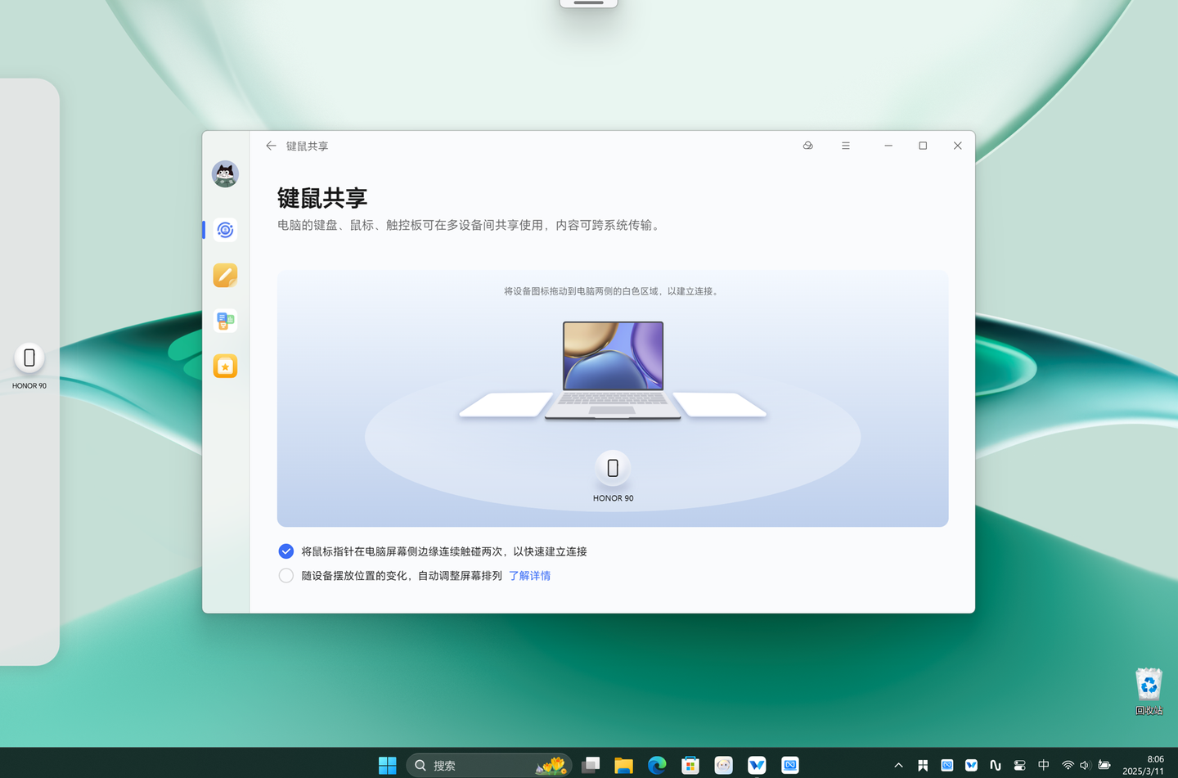This screenshot has height=778, width=1178.
Task: Click the laptop illustration in the center
Action: tap(613, 370)
